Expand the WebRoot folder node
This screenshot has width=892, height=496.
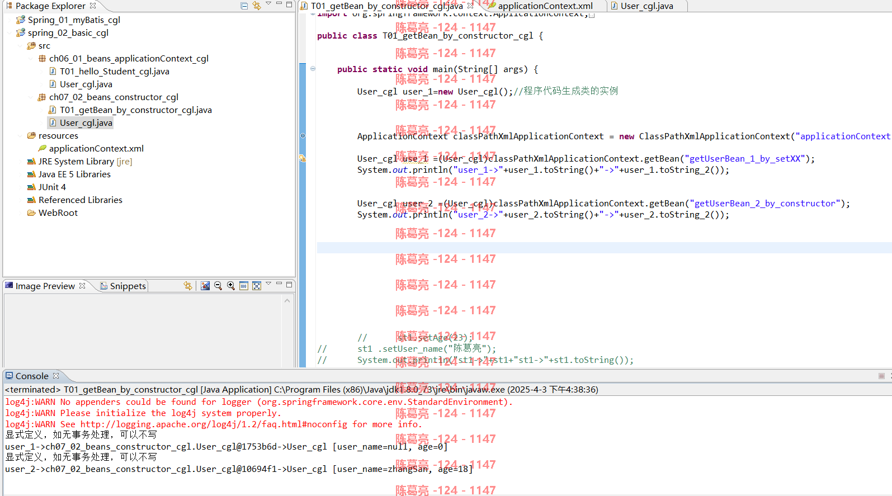click(20, 213)
